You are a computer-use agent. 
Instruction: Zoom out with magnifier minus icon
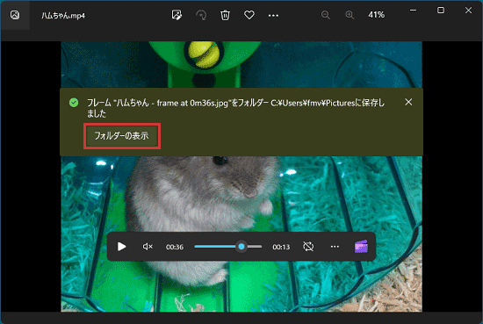pos(326,15)
